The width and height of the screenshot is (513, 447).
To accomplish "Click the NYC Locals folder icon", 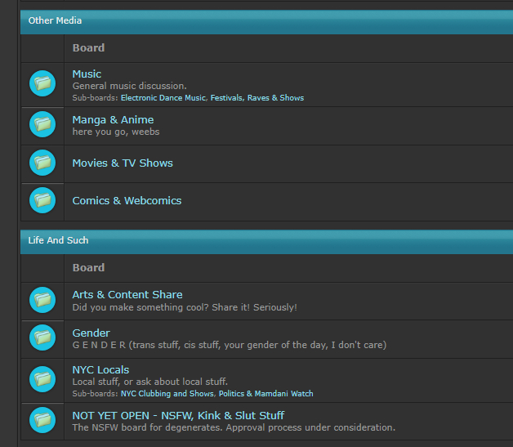I will click(x=42, y=379).
